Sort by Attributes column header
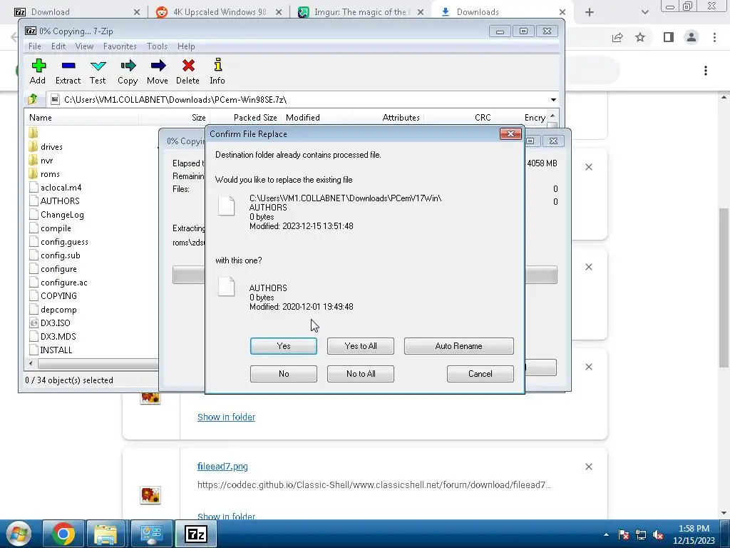This screenshot has width=730, height=548. [x=389, y=118]
